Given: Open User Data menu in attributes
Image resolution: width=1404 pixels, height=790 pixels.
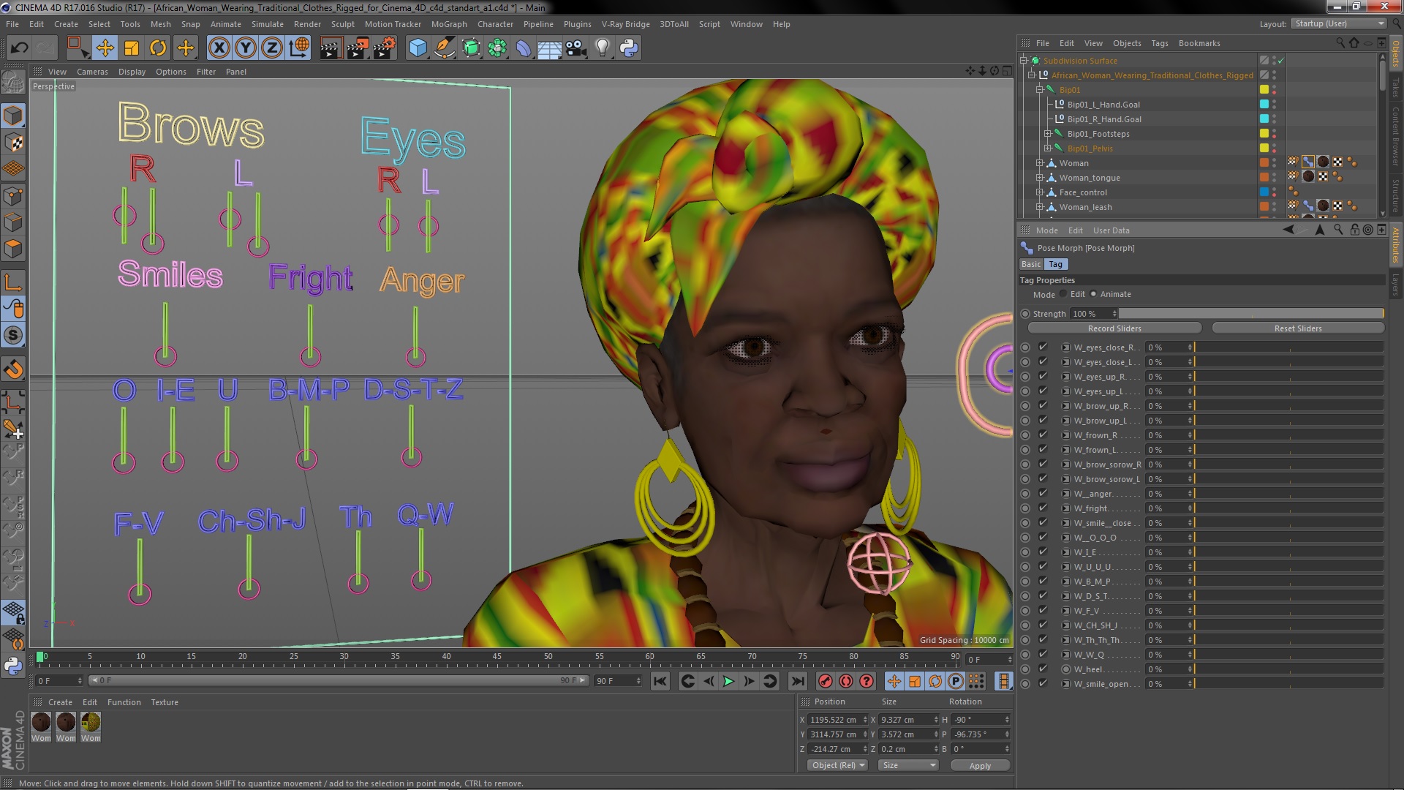Looking at the screenshot, I should click(1111, 230).
